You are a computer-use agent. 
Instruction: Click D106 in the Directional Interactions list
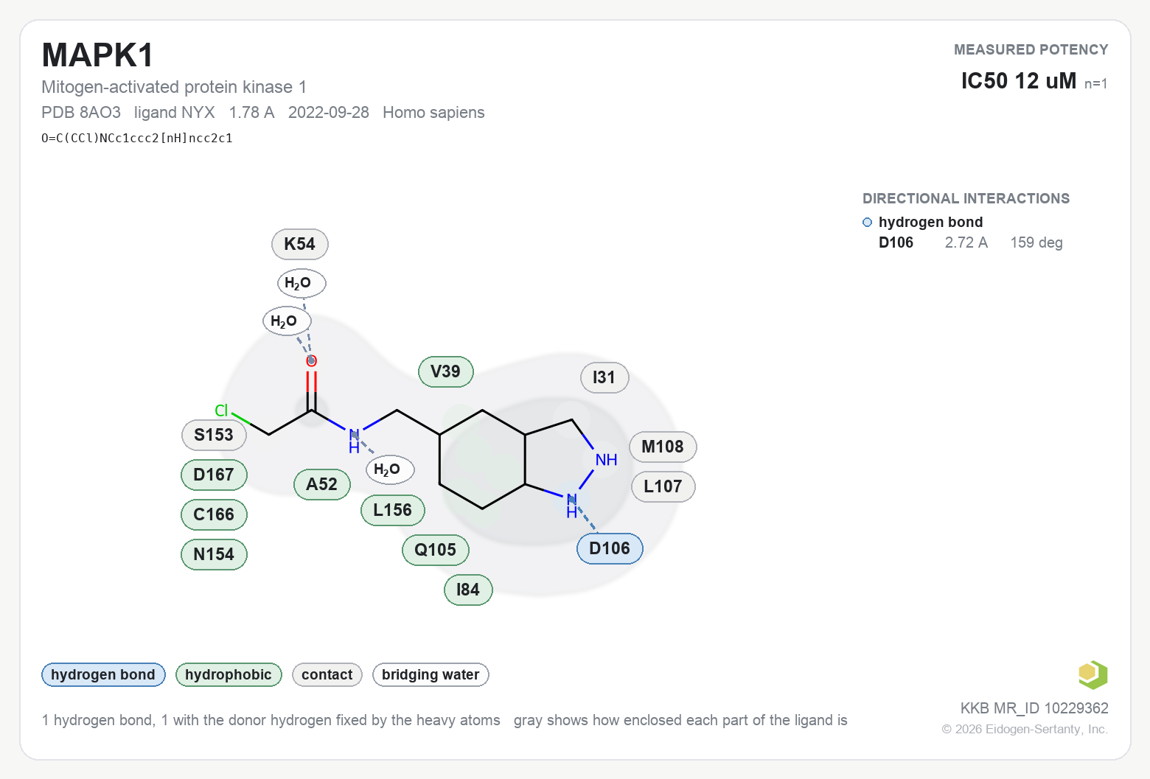click(x=896, y=242)
